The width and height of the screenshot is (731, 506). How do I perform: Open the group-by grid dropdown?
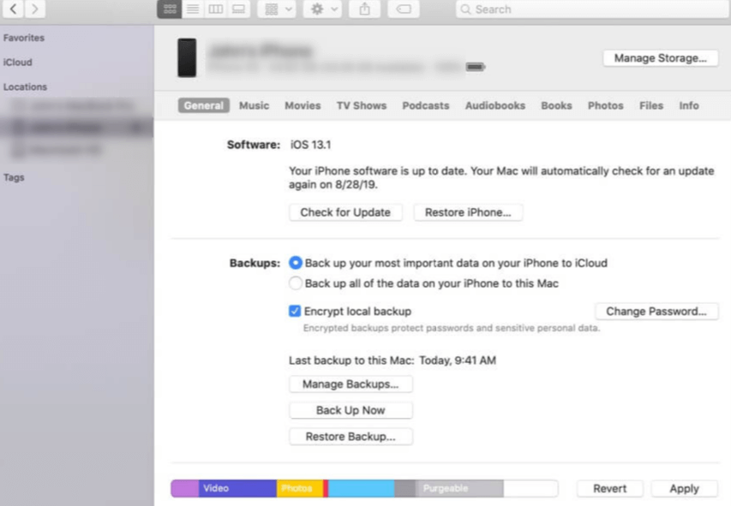pos(278,9)
